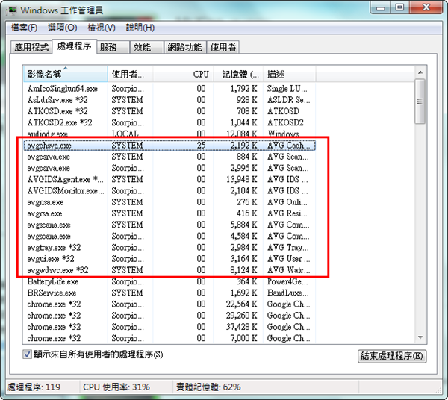The width and height of the screenshot is (448, 400).
Task: Select the BRService.exe process
Action: point(169,293)
